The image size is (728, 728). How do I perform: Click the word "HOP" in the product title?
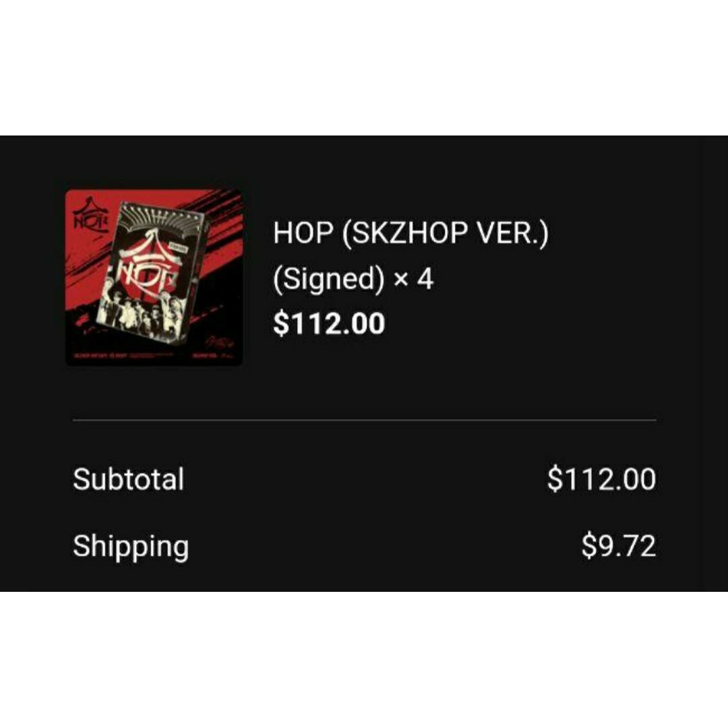(303, 232)
